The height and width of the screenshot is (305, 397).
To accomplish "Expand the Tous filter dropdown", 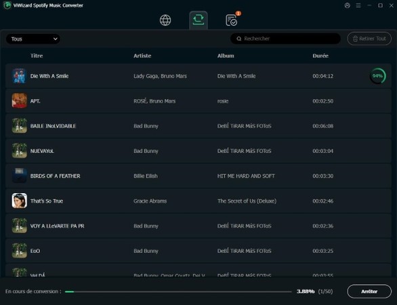I will tap(33, 39).
